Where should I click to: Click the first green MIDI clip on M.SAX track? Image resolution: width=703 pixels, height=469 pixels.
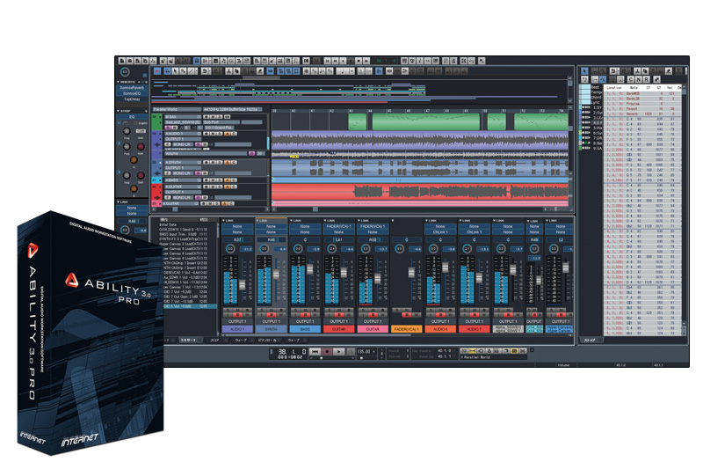(x=358, y=122)
